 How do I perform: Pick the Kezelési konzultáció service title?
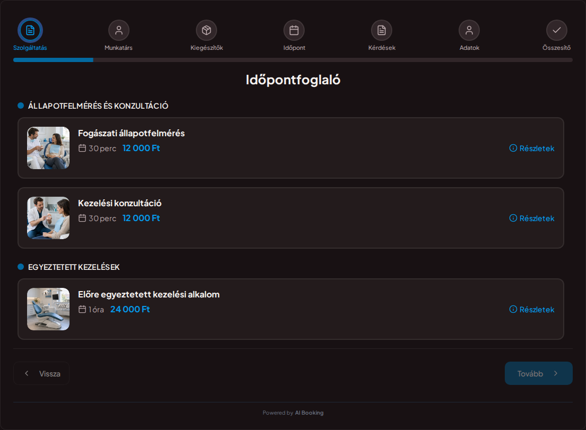119,203
